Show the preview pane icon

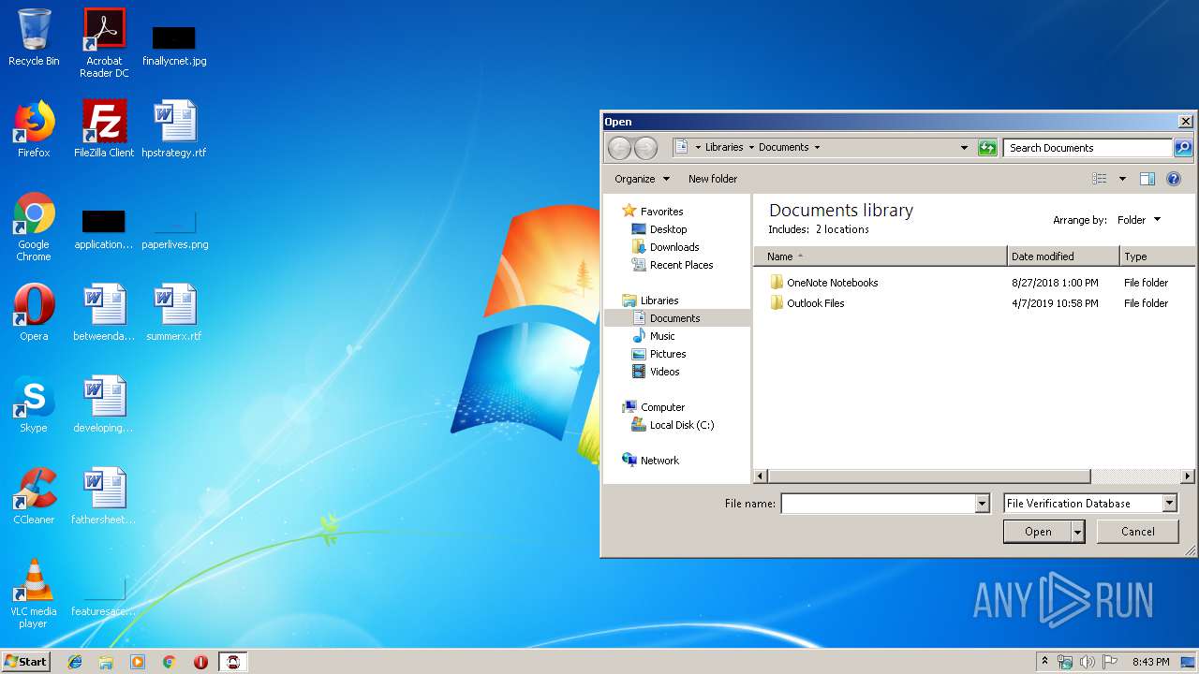coord(1147,179)
